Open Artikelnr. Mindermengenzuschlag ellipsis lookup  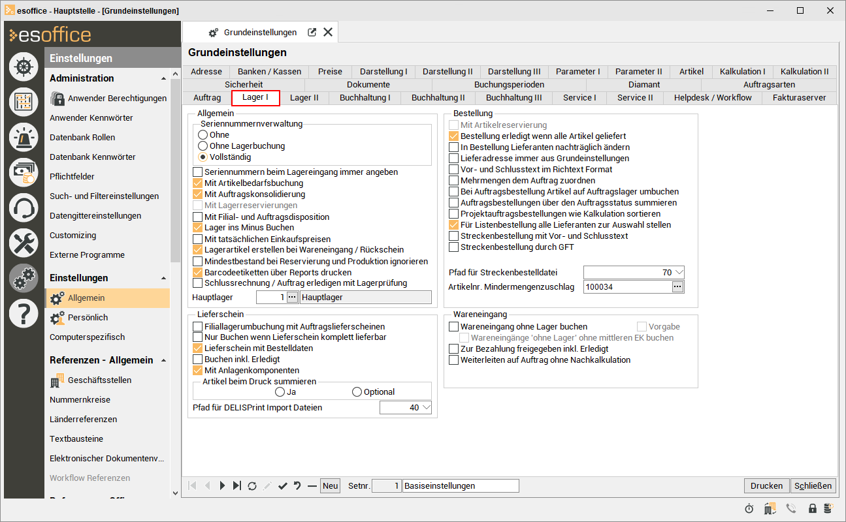coord(677,287)
